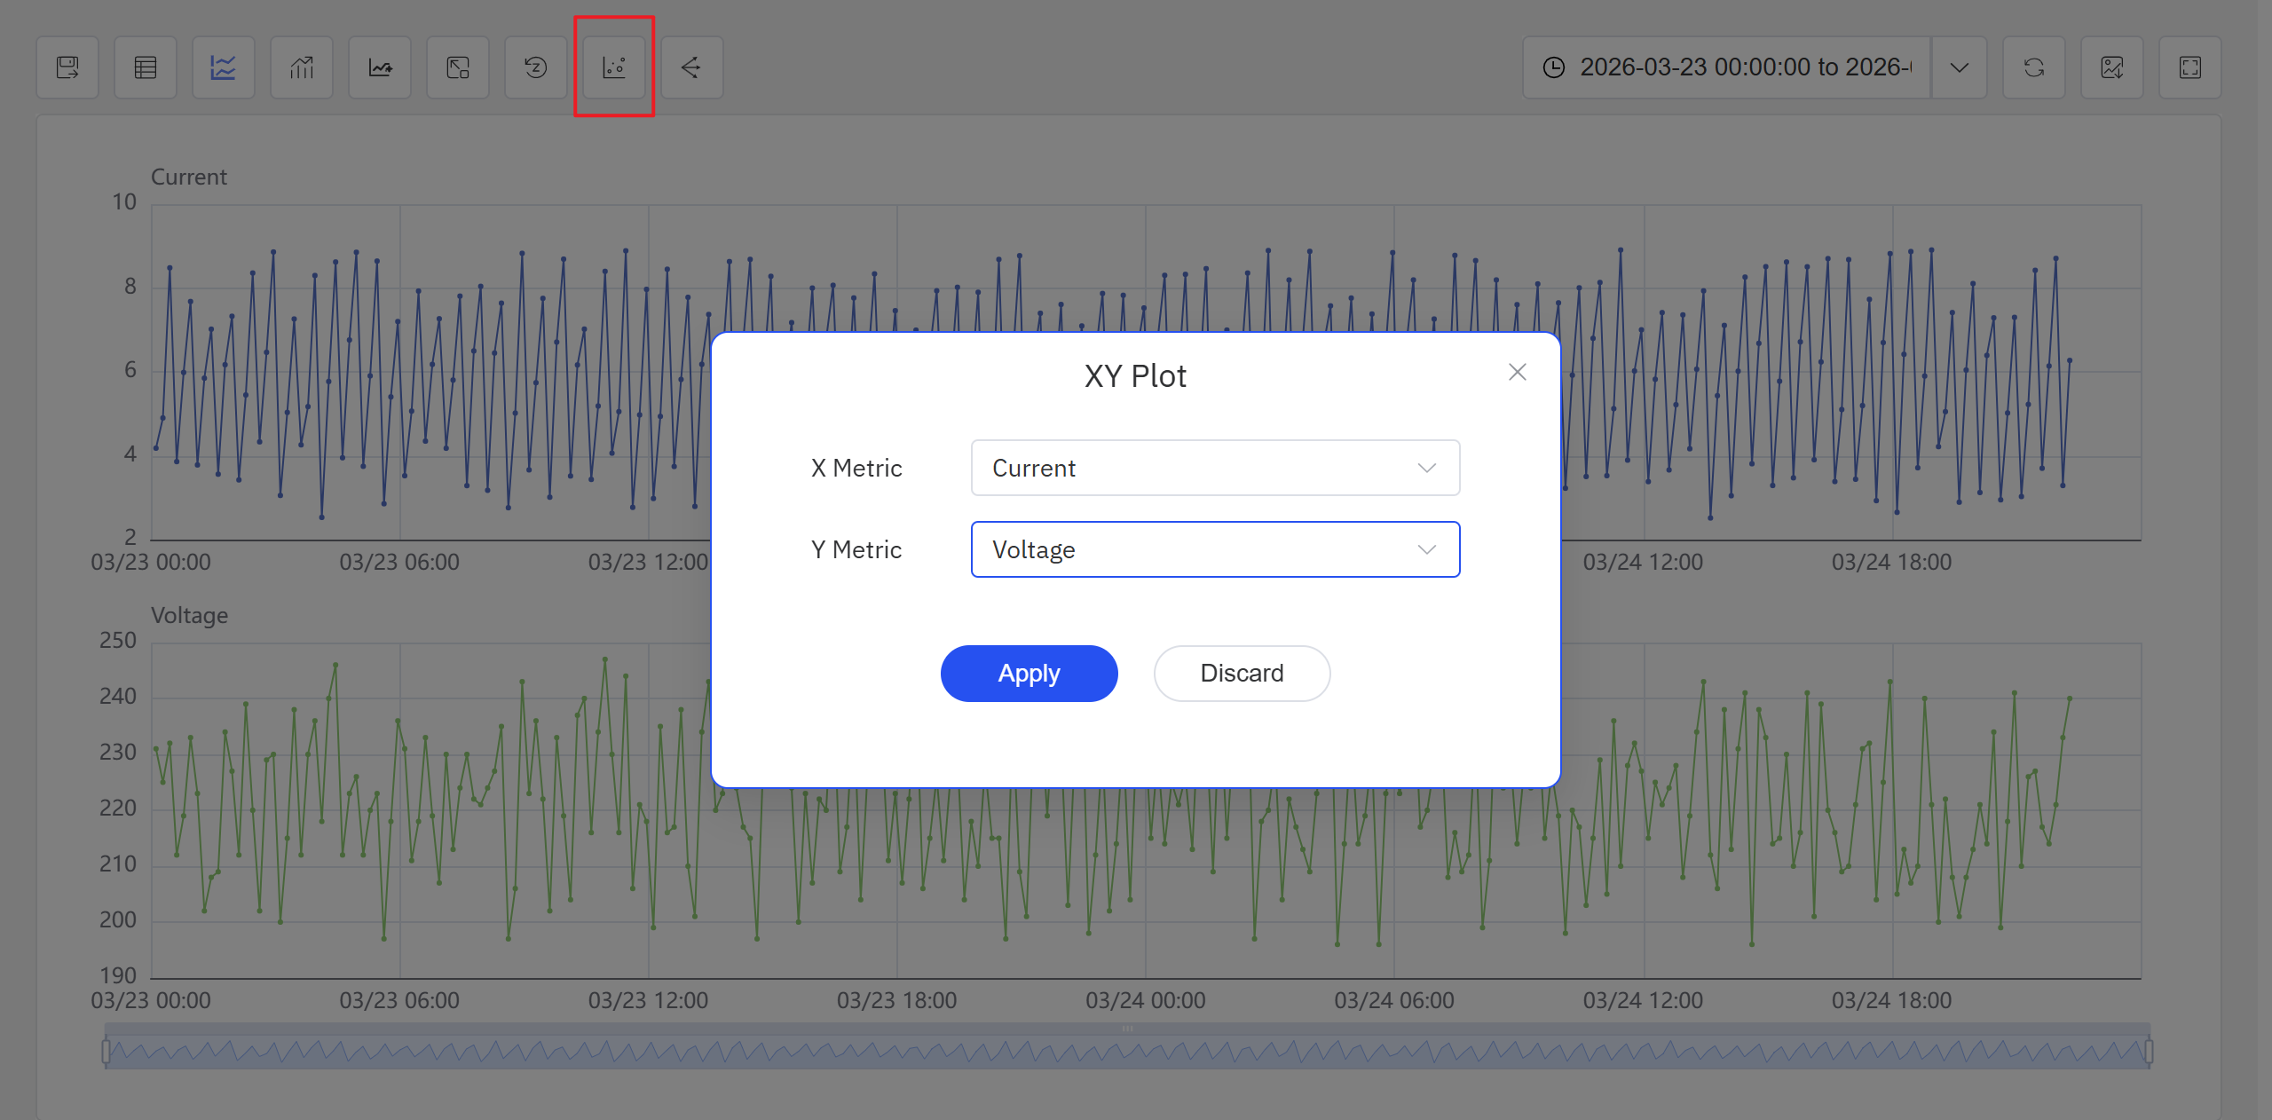2272x1120 pixels.
Task: Select the stacked line charts icon
Action: tap(224, 67)
